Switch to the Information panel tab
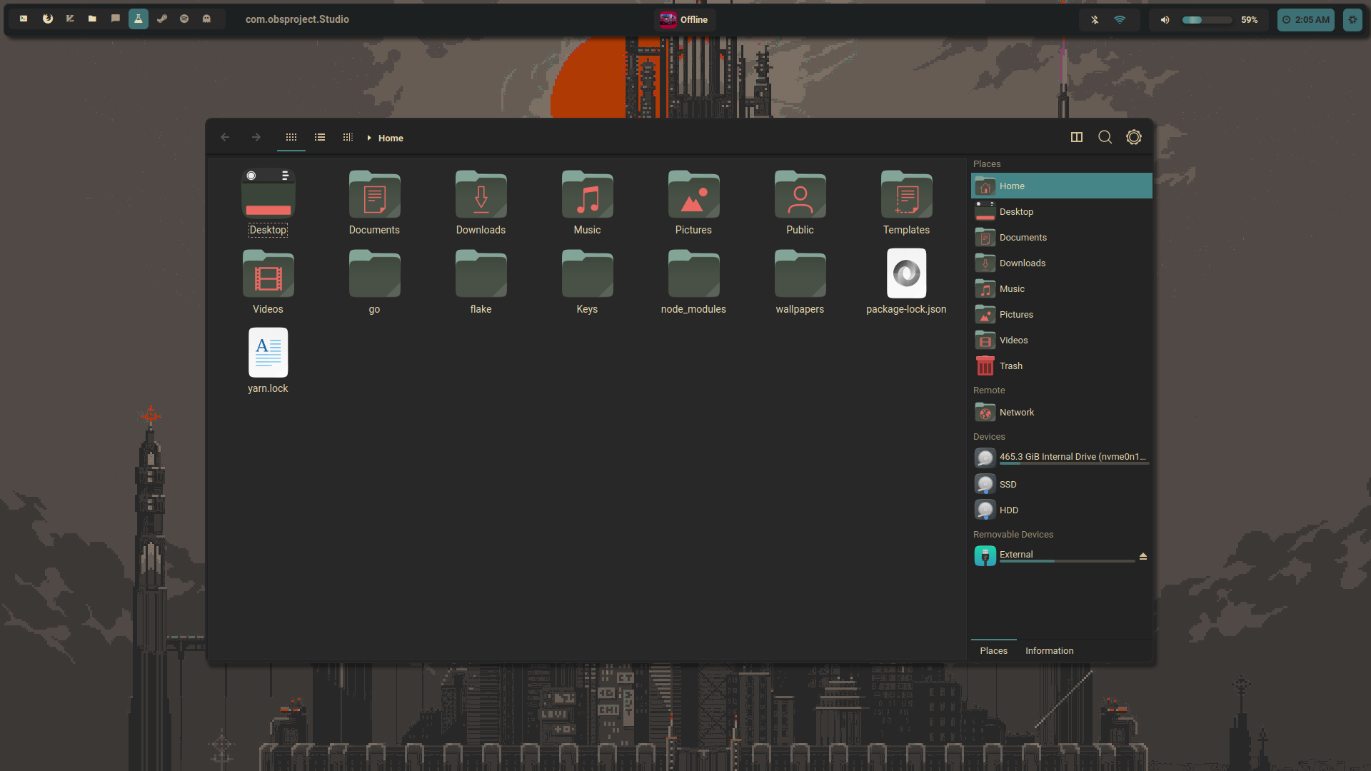 (1049, 650)
